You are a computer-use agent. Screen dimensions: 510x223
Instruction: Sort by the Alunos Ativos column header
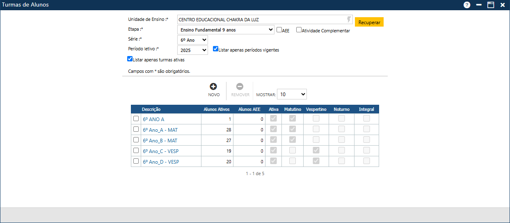click(217, 109)
